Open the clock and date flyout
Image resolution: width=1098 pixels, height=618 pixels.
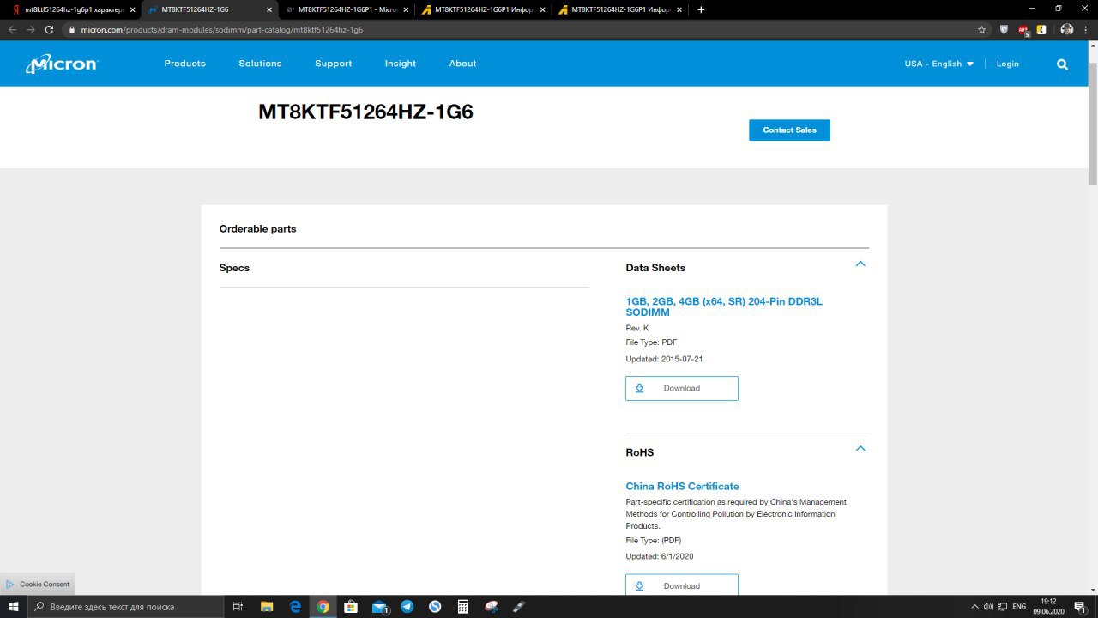(x=1048, y=606)
